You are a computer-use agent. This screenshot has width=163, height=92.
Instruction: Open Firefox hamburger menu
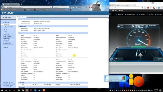(x=107, y=7)
